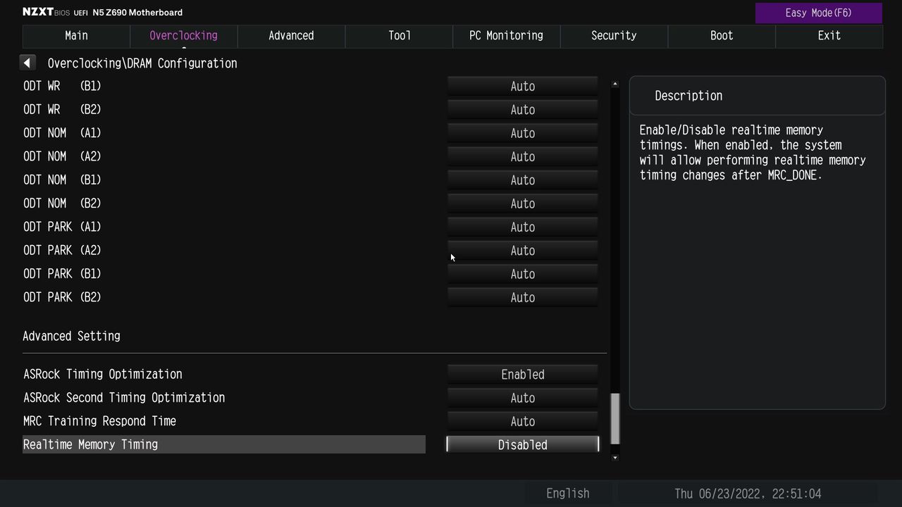Open ODT WR (B1) Auto dropdown
Viewport: 902px width, 507px height.
pos(522,86)
